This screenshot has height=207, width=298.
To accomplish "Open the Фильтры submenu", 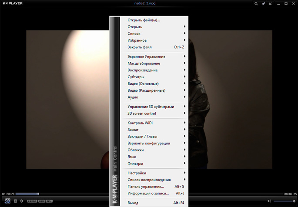I will (154, 164).
